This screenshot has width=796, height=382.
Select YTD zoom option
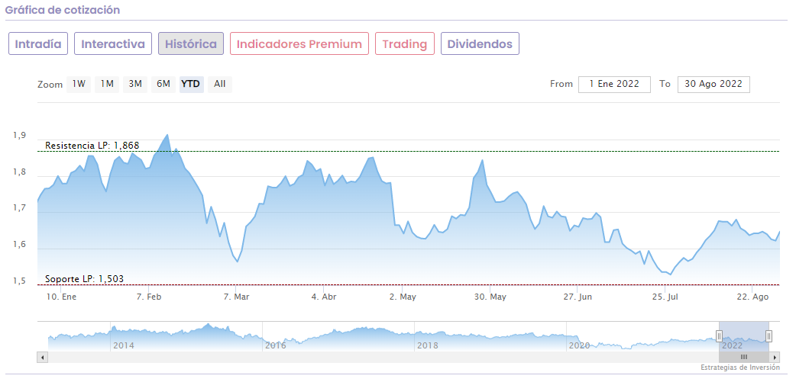pyautogui.click(x=191, y=84)
